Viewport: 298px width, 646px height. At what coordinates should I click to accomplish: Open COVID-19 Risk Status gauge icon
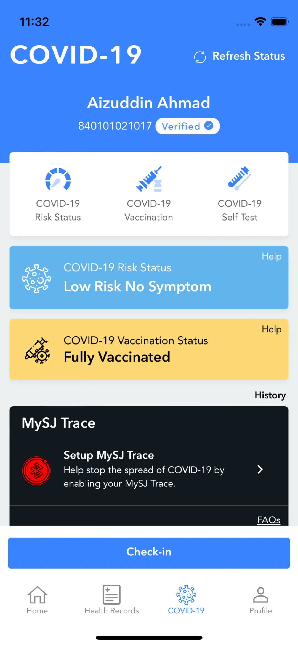pos(58,179)
